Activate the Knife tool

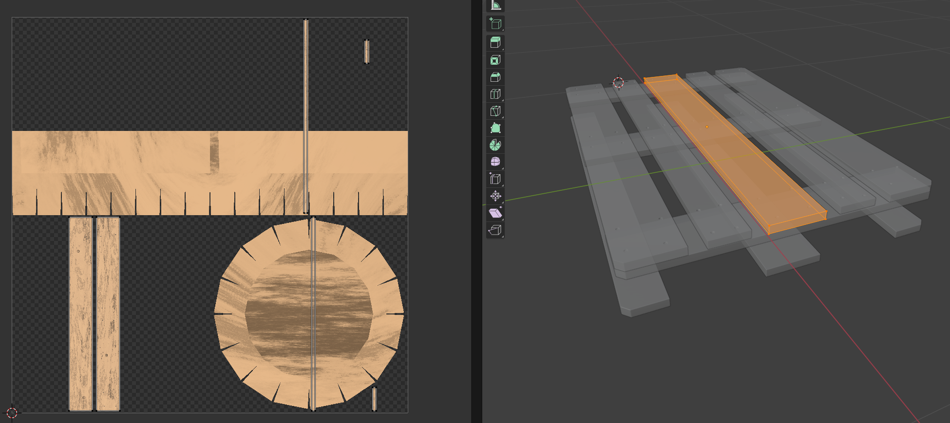point(495,111)
